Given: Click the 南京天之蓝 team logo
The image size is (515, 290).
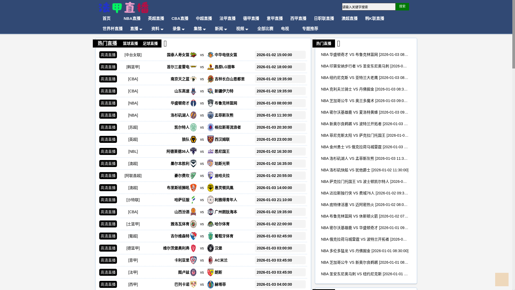Looking at the screenshot, I should [x=193, y=79].
